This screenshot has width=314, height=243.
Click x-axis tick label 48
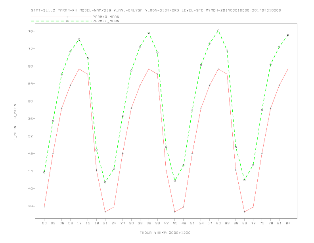[184, 223]
